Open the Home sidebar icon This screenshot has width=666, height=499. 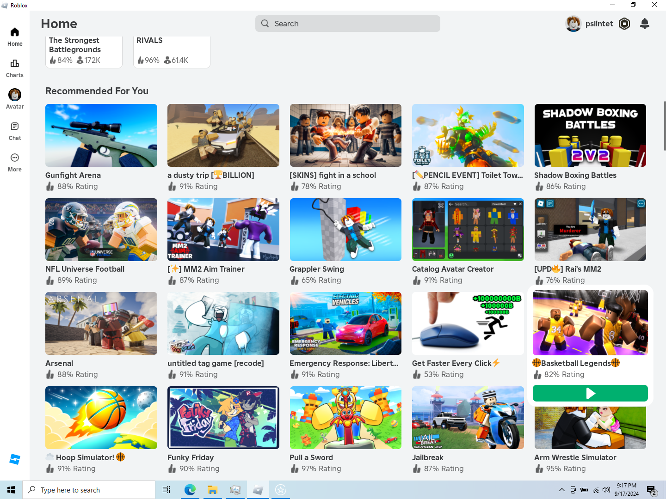[x=15, y=32]
